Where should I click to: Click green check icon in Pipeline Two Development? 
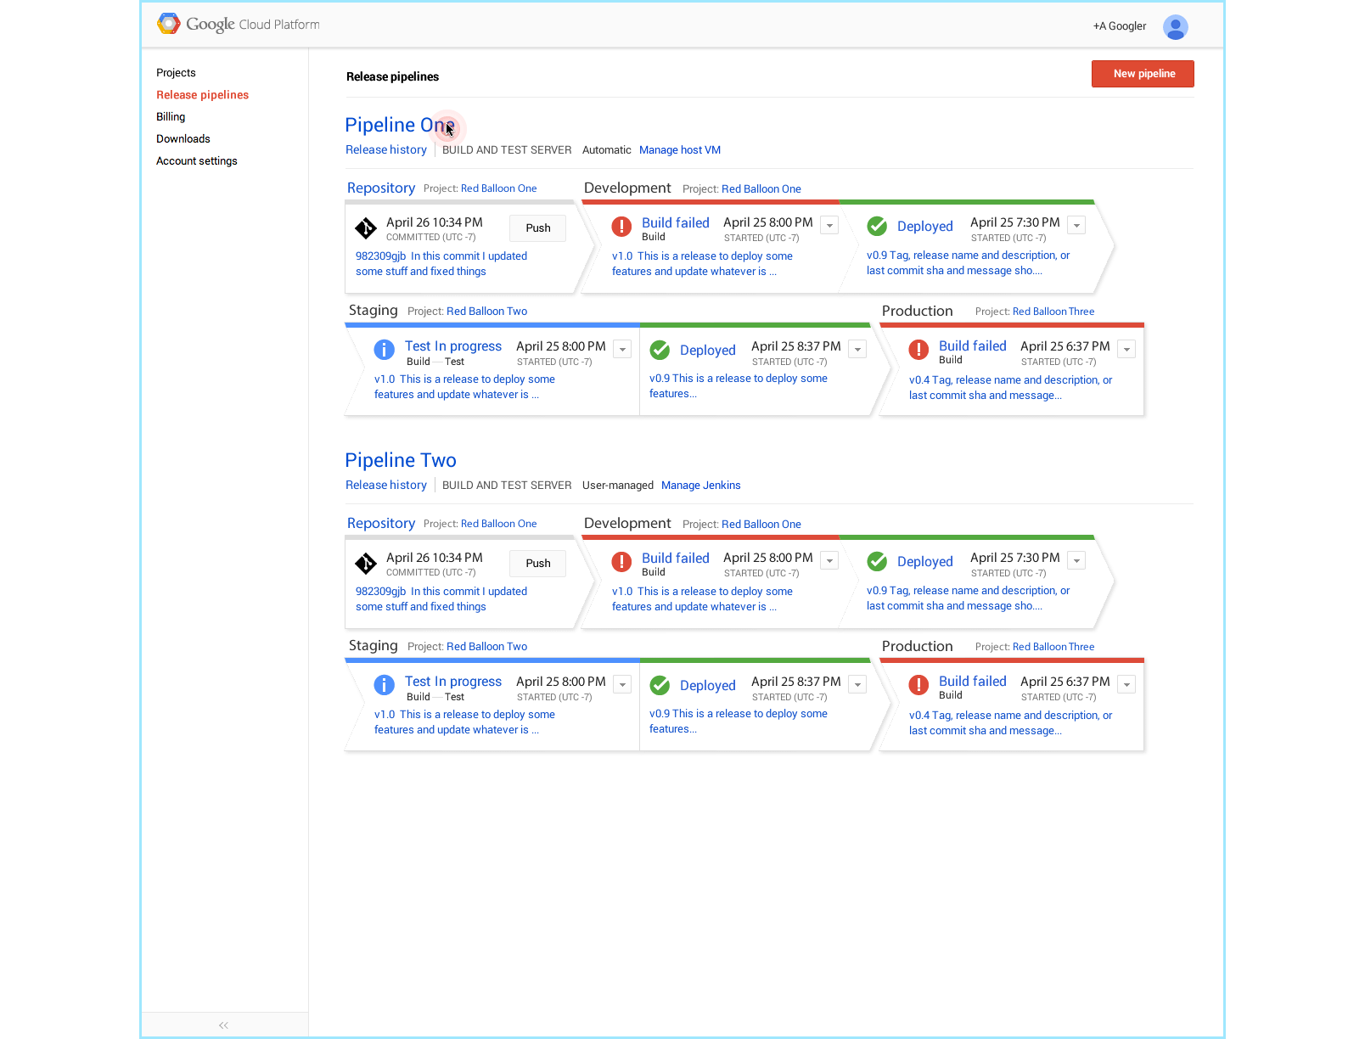click(x=877, y=562)
